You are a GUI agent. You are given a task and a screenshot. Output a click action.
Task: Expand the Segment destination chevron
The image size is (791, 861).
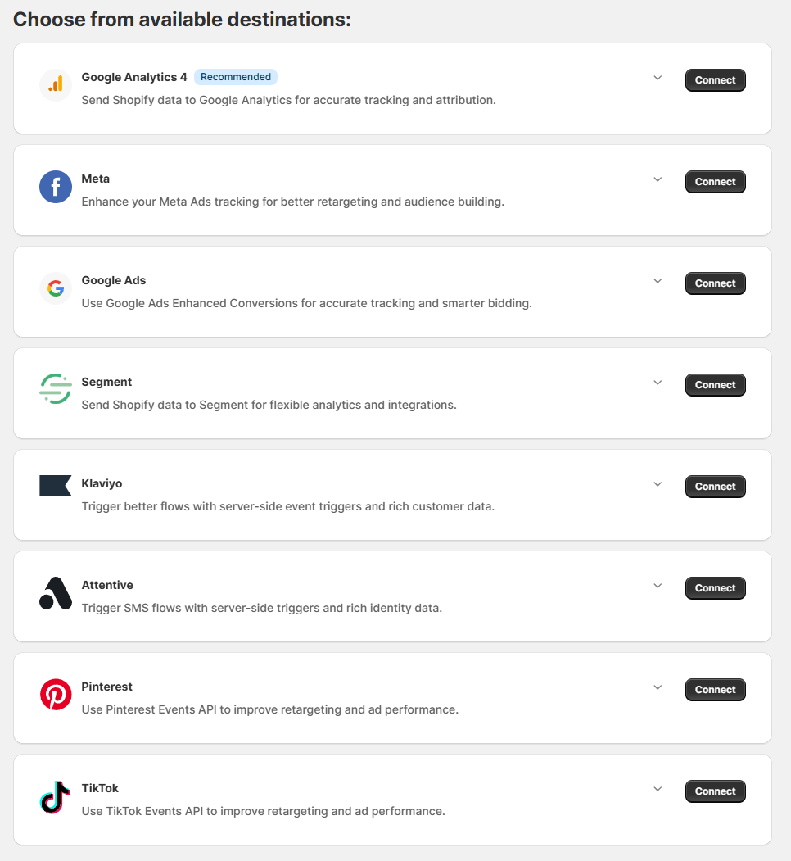click(658, 383)
